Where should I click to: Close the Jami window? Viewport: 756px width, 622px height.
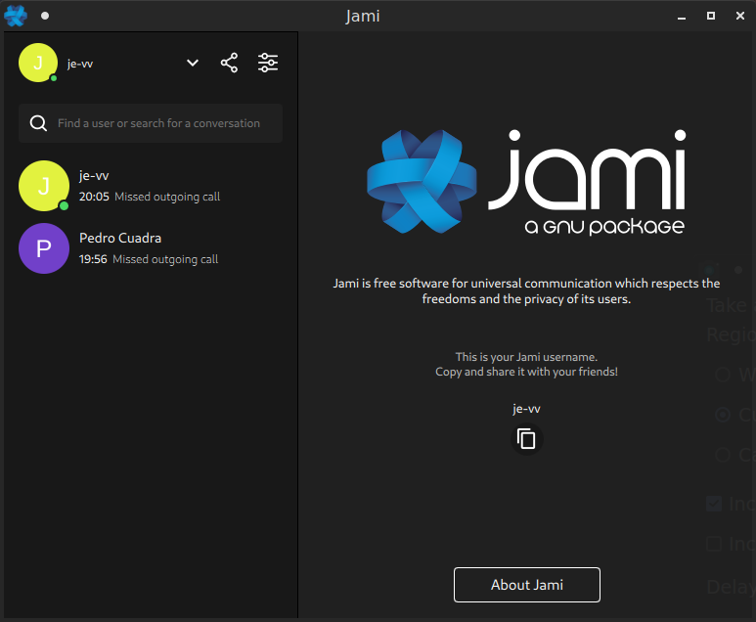click(740, 16)
